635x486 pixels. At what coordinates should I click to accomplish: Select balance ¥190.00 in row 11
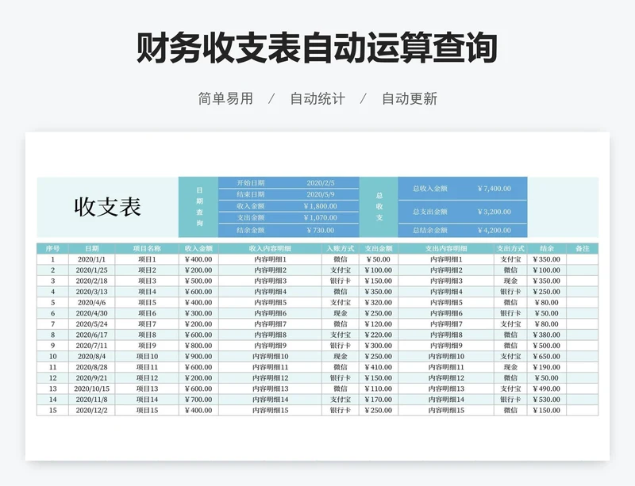pos(547,367)
